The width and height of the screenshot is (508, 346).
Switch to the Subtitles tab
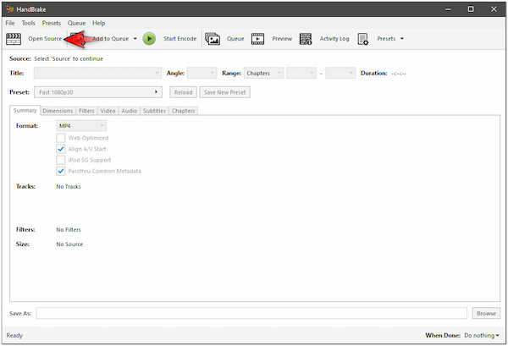pos(154,111)
